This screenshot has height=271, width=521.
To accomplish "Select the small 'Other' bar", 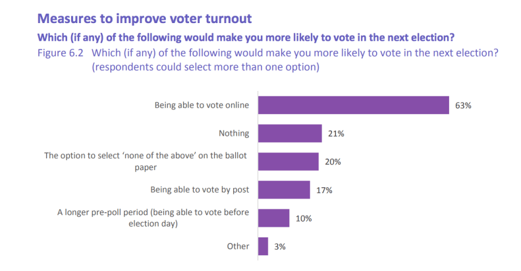I will 263,247.
